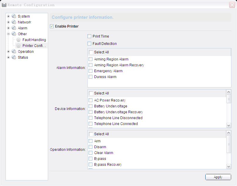Enable the Clear Alarm checkbox
This screenshot has height=186, width=237.
[x=90, y=153]
